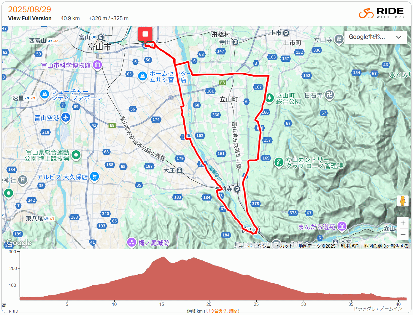
Task: Select the アルビス 大久保店 shopping cart icon
Action: tap(94, 177)
